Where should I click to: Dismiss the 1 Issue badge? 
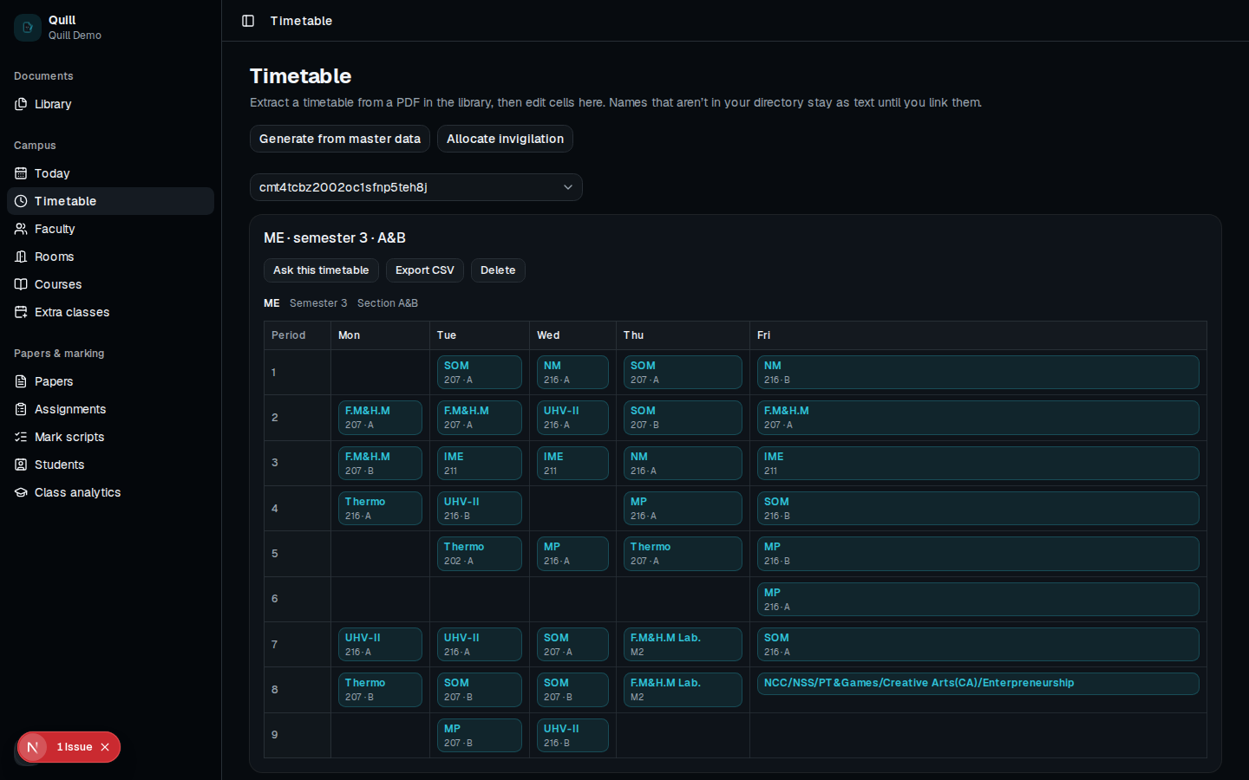pos(105,747)
